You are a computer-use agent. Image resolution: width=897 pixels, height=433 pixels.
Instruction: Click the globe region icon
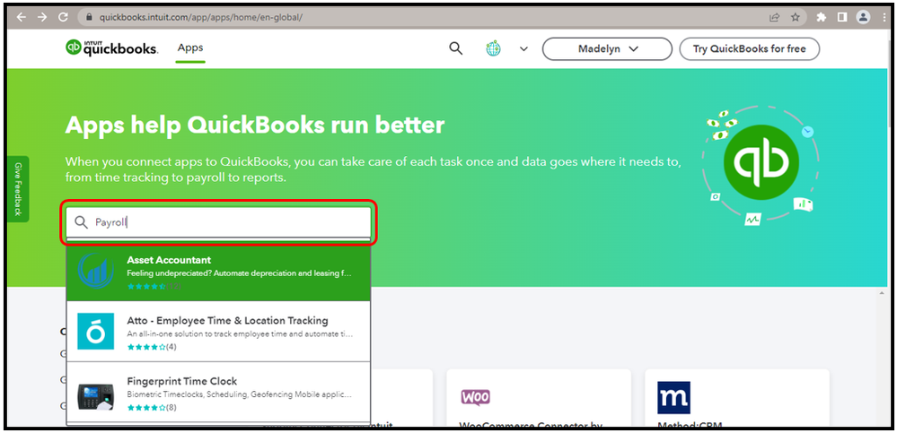(x=493, y=48)
